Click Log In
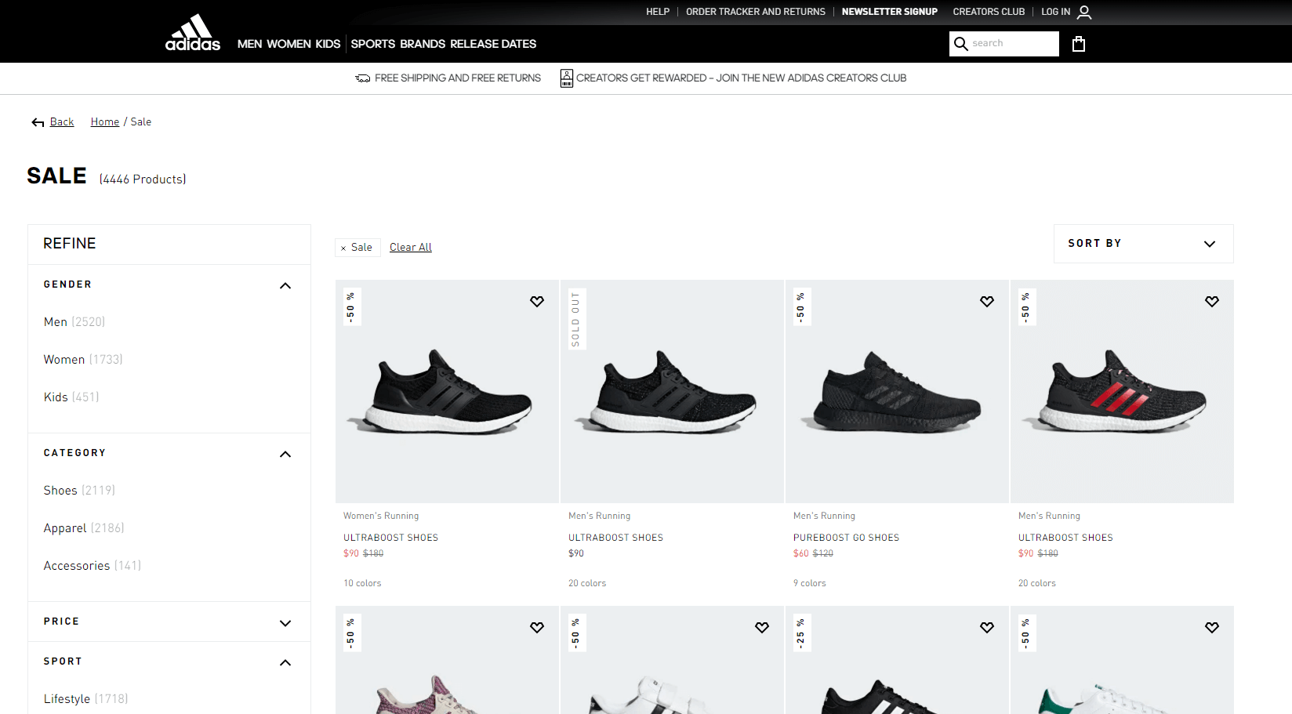 pyautogui.click(x=1055, y=12)
